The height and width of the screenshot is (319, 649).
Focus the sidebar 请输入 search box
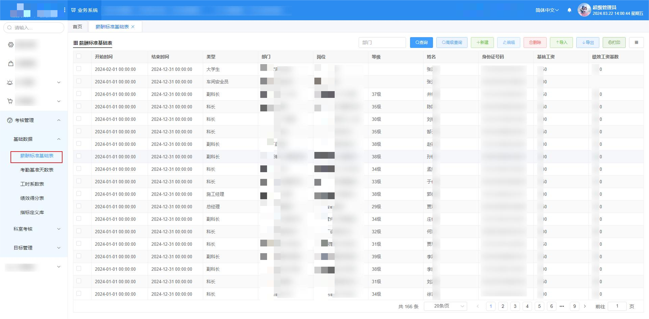click(x=34, y=28)
